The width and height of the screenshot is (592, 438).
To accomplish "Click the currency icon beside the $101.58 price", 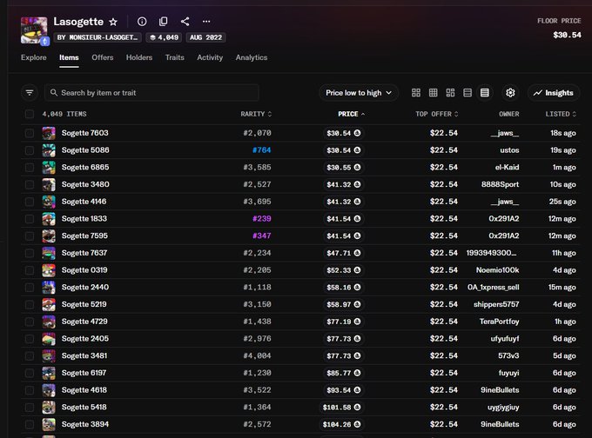I will pyautogui.click(x=357, y=407).
